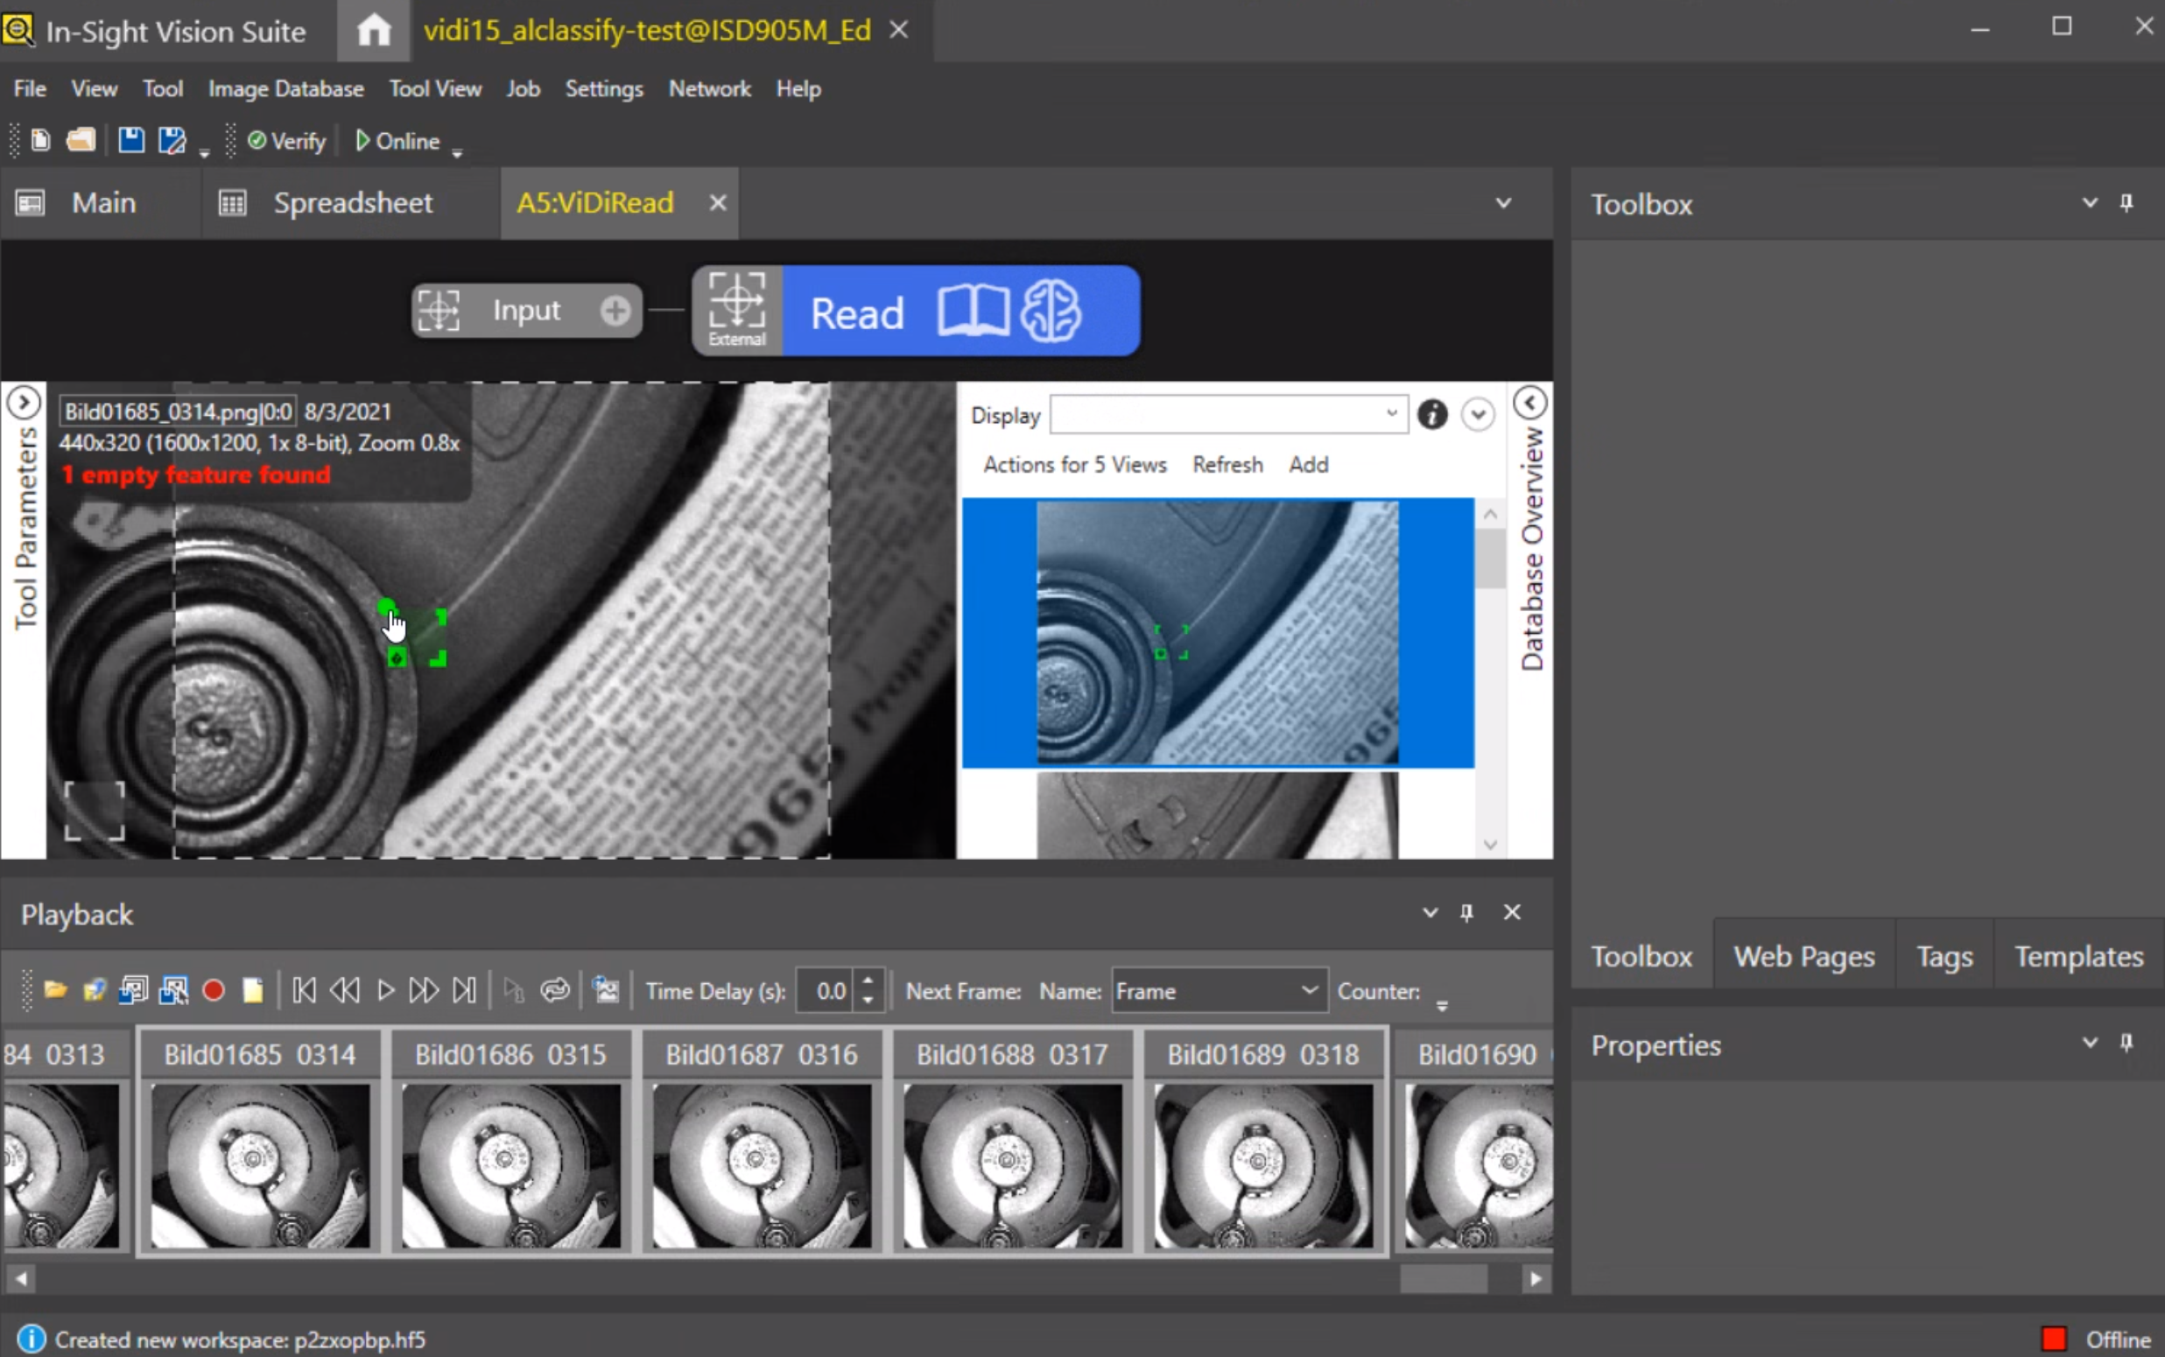This screenshot has width=2165, height=1357.
Task: Click the Verify toolbar button
Action: tap(287, 141)
